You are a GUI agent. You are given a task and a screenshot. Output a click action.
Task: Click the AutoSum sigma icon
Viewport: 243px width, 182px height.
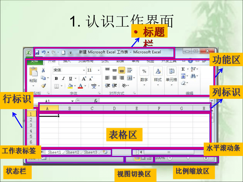pyautogui.click(x=183, y=69)
